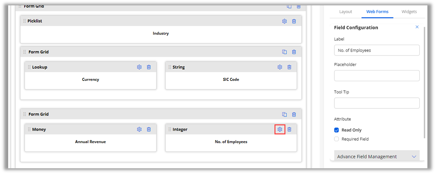Open settings for Money Annual Revenue field

[139, 129]
